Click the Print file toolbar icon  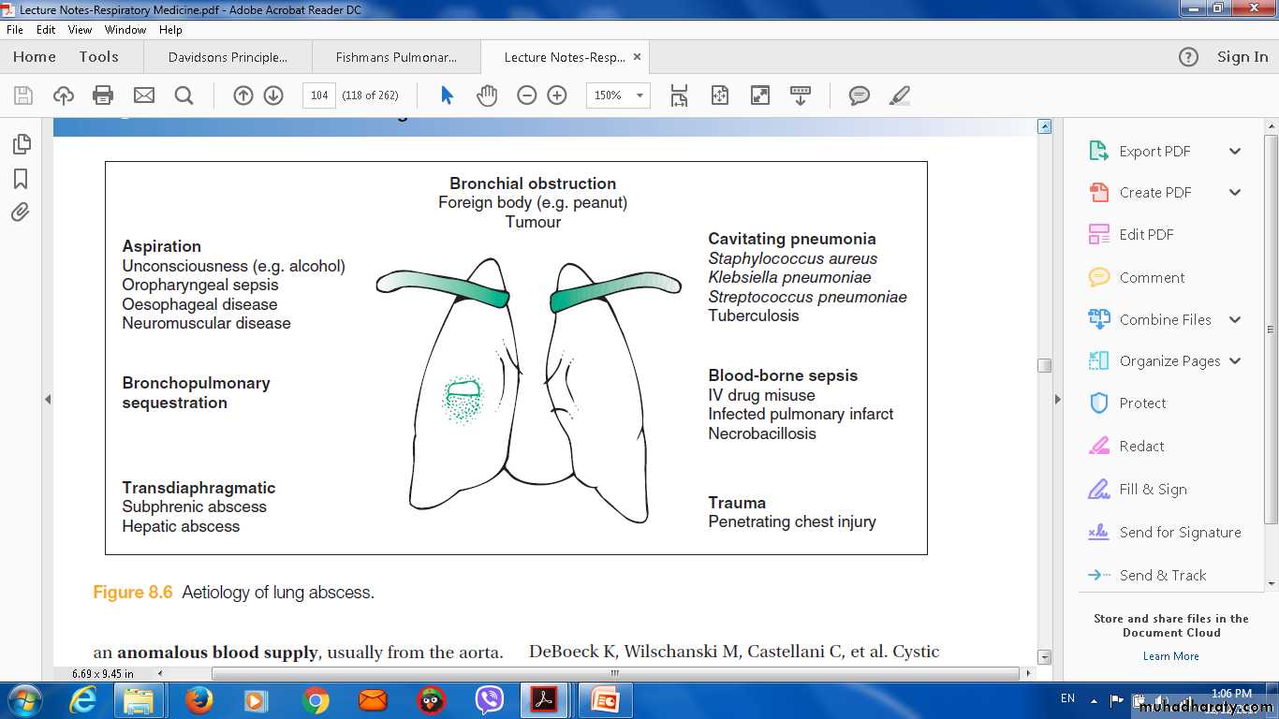(103, 95)
